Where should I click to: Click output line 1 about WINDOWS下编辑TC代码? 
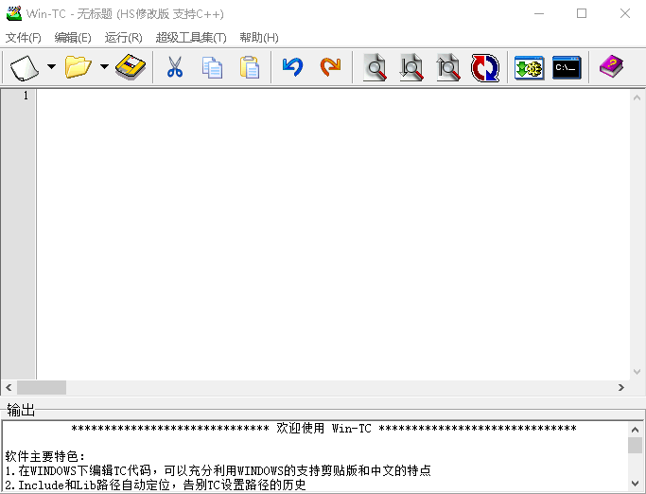[218, 470]
